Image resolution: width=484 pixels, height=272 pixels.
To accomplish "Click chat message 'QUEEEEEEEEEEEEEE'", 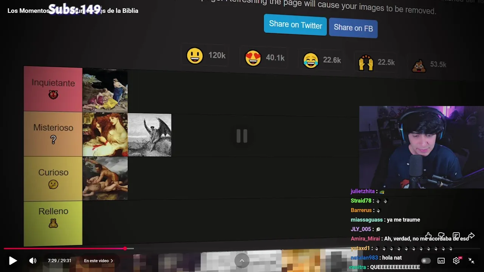I will click(x=395, y=267).
